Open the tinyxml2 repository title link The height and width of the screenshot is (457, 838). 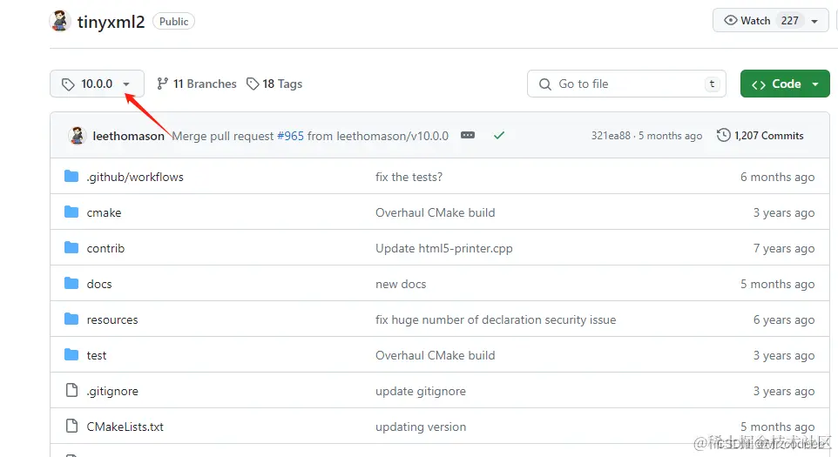pyautogui.click(x=112, y=22)
